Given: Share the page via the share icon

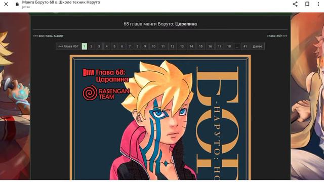Looking at the screenshot, I should 295,4.
